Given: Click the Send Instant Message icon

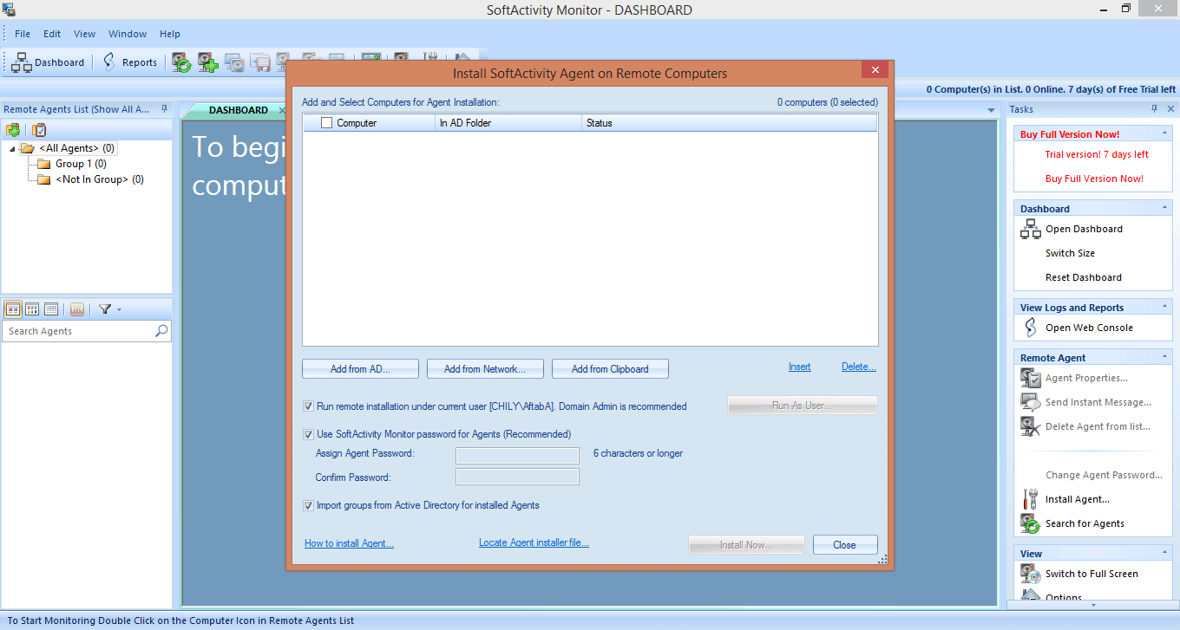Looking at the screenshot, I should (1031, 402).
